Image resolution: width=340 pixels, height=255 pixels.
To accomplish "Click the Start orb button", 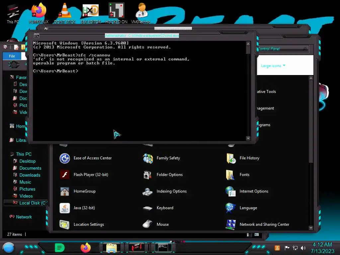I will click(9, 248).
